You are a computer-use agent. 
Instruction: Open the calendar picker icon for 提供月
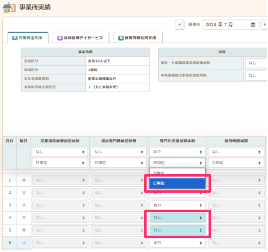click(x=253, y=25)
